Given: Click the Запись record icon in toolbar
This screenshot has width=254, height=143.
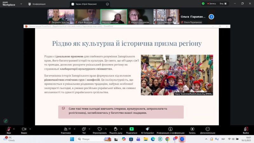Looking at the screenshot, I should (192, 129).
